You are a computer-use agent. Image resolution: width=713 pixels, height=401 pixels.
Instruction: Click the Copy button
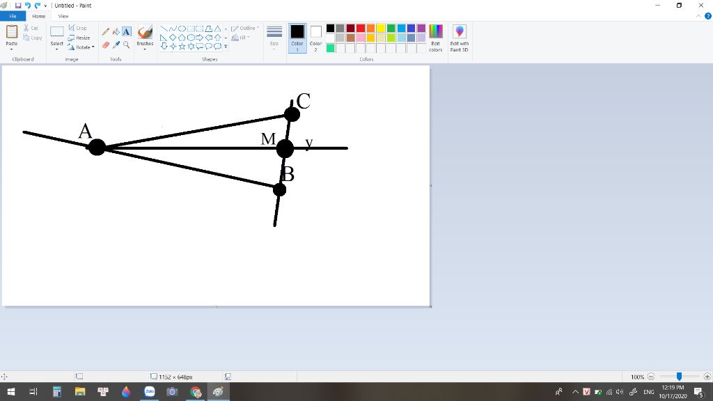coord(32,38)
